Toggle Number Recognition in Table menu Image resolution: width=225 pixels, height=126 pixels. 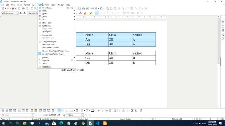point(57,47)
